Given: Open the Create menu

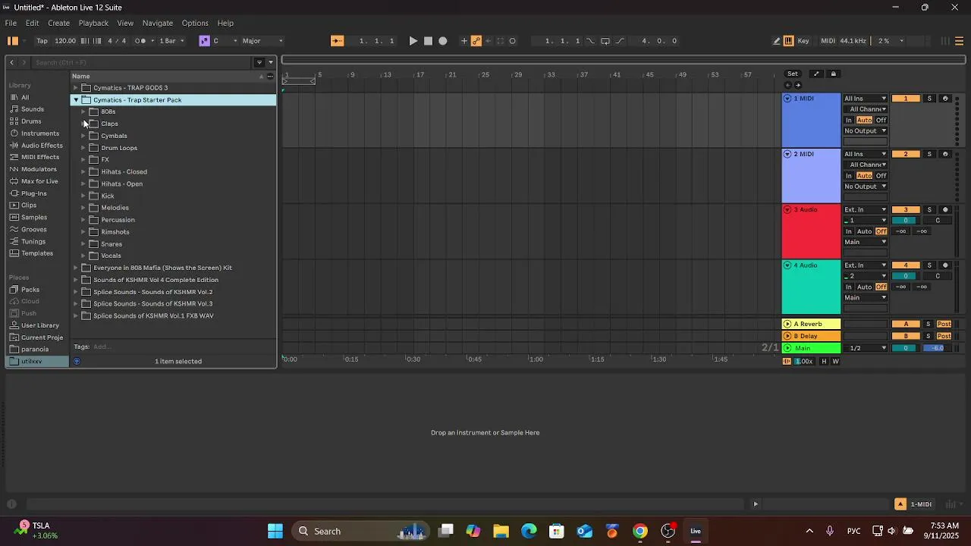Looking at the screenshot, I should 58,23.
